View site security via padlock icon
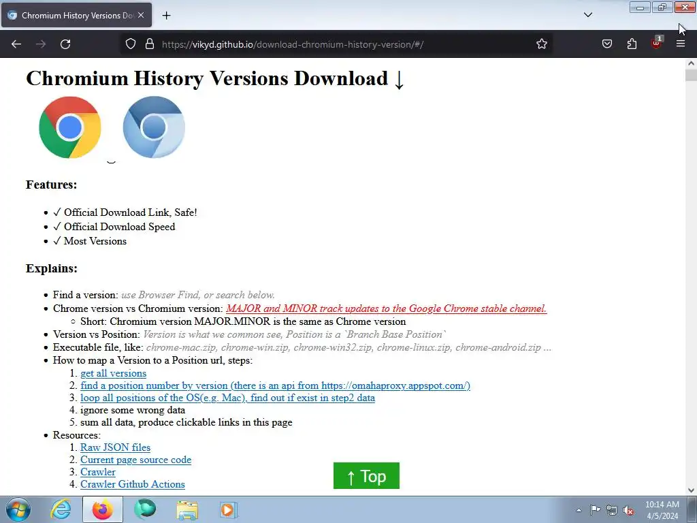The image size is (697, 523). click(150, 44)
